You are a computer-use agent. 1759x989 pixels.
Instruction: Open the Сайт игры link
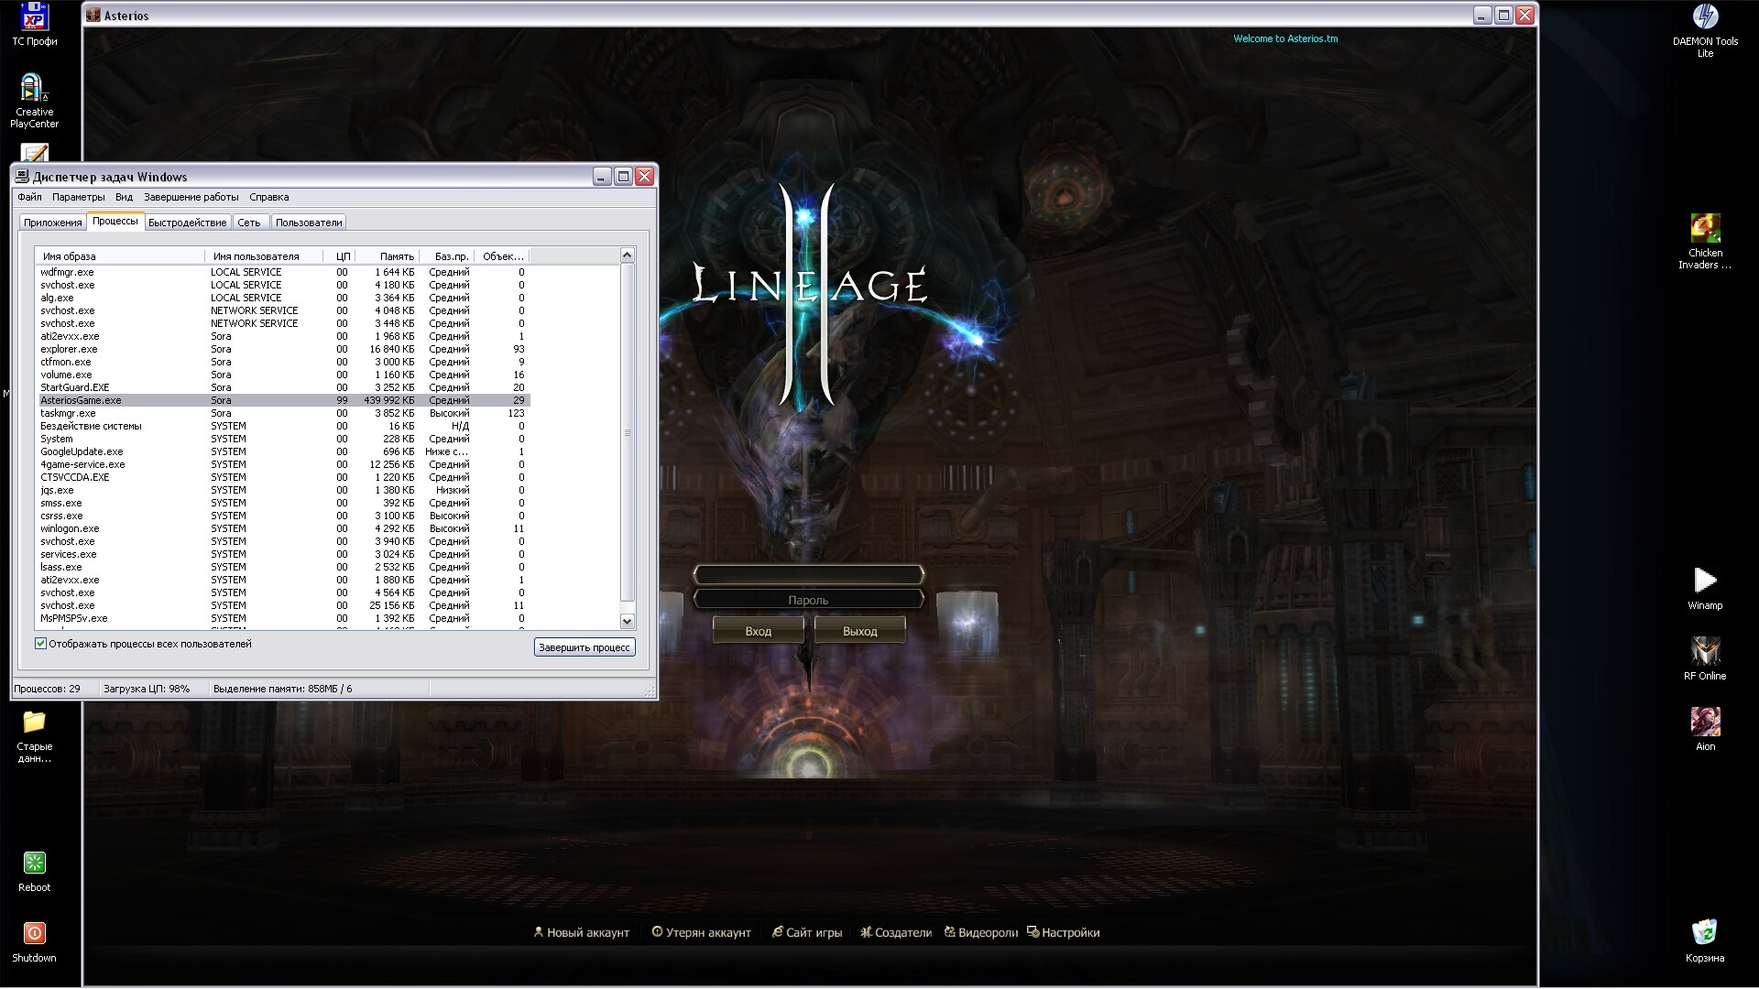point(807,932)
